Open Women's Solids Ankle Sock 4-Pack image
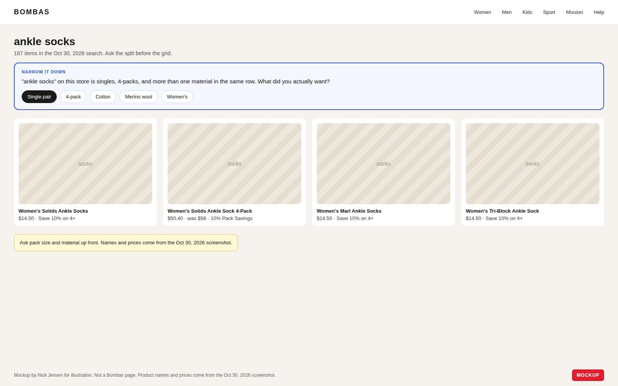Screen dimensions: 618x386 [234, 164]
